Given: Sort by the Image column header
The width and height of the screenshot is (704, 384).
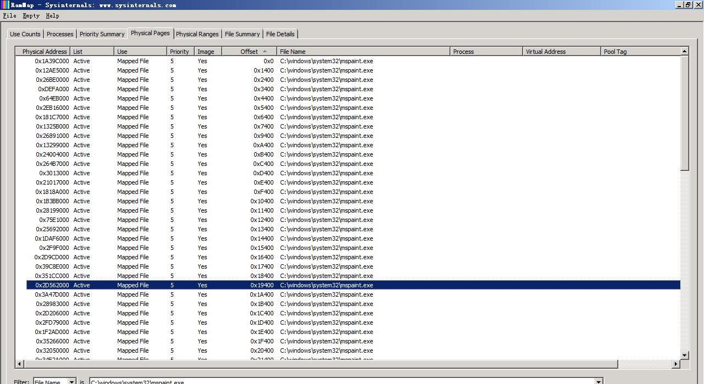Looking at the screenshot, I should click(x=208, y=52).
